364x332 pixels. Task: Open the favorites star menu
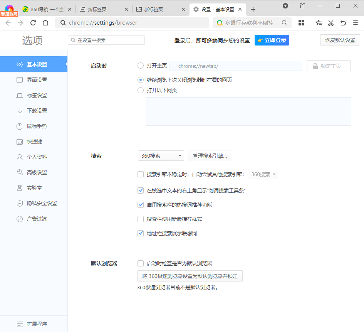point(318,23)
